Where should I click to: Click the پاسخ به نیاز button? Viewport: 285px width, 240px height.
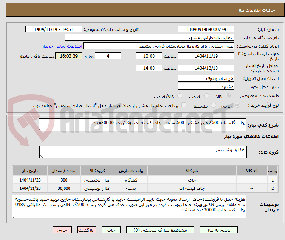[x=219, y=230]
